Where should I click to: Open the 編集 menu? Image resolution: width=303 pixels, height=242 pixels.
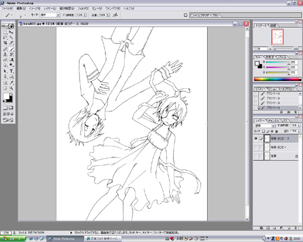click(x=21, y=8)
